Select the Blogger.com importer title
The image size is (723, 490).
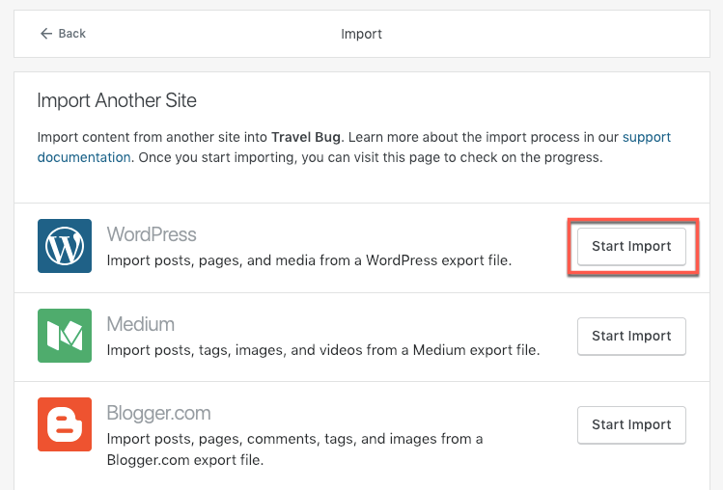coord(158,413)
